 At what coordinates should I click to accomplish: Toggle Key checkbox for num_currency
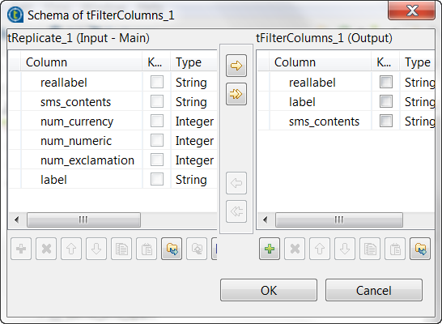157,122
